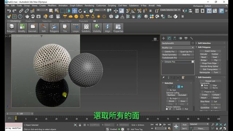This screenshot has width=233, height=131.
Task: Click the Configure Modifier Sets icon
Action: (183, 78)
